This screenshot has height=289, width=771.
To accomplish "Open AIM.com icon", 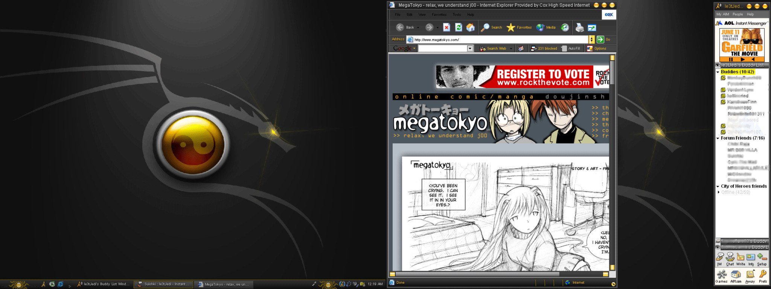I will pyautogui.click(x=736, y=277).
